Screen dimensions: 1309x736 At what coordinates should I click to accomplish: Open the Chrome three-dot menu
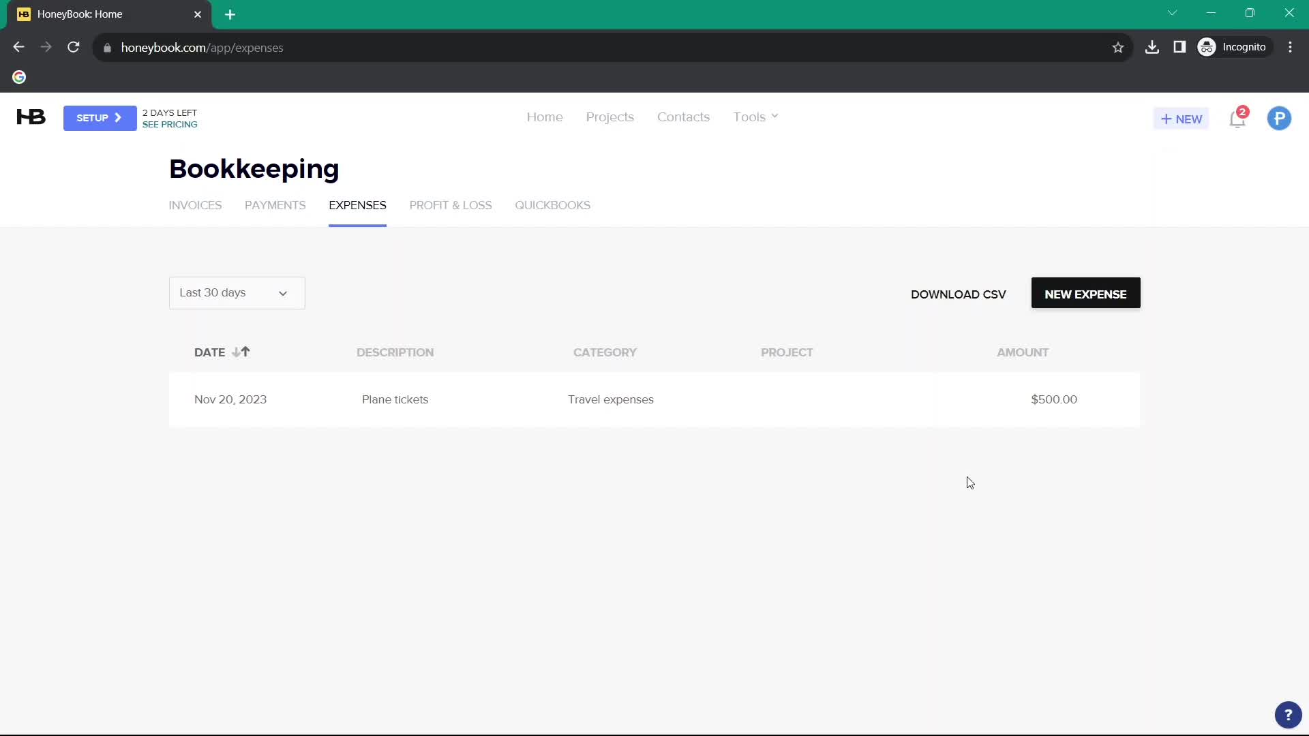pyautogui.click(x=1290, y=47)
